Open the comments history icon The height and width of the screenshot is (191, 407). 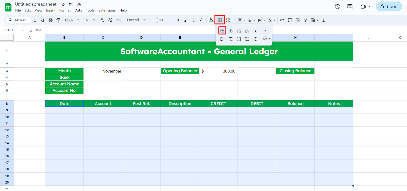point(350,7)
